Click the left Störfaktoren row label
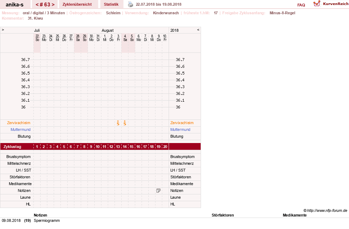349x229 pixels. [x=20, y=177]
